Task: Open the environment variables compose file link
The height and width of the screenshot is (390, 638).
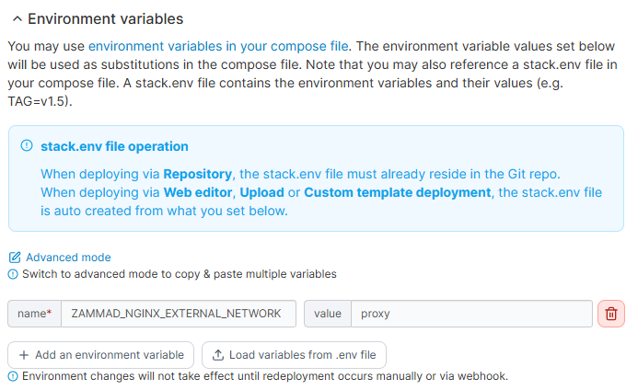Action: [220, 45]
